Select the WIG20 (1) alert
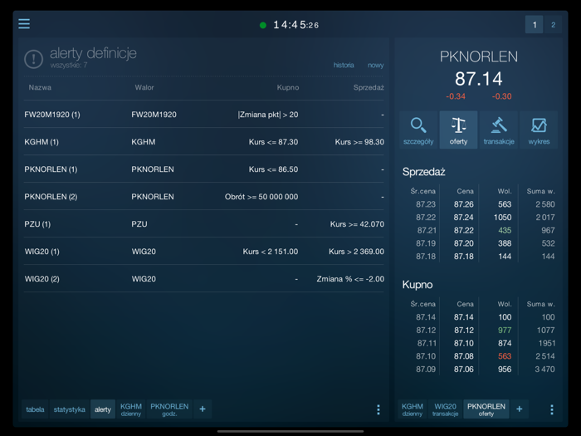581x436 pixels. 204,252
